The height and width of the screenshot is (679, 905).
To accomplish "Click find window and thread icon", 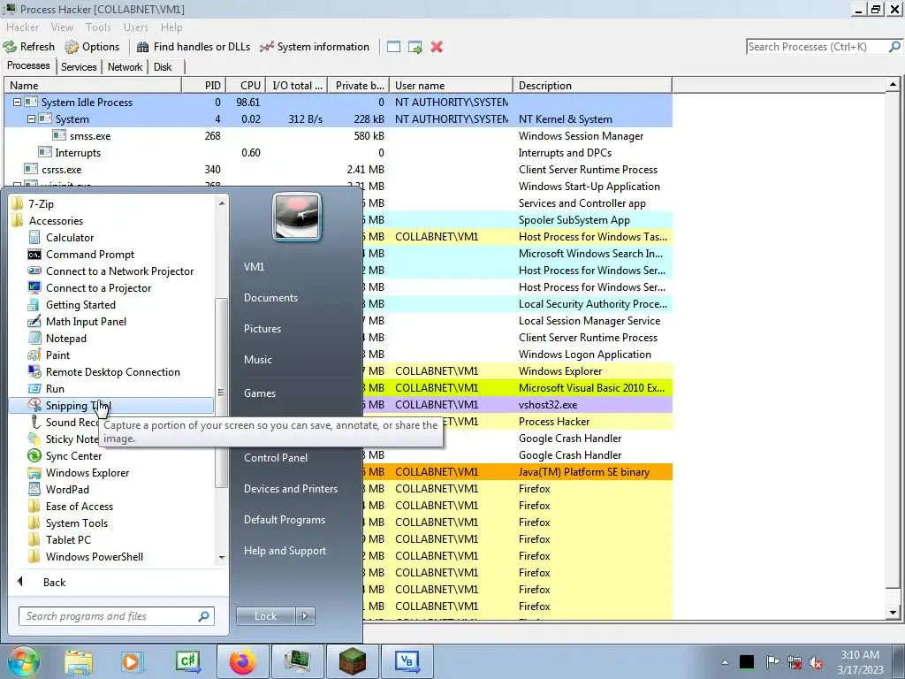I will click(415, 47).
